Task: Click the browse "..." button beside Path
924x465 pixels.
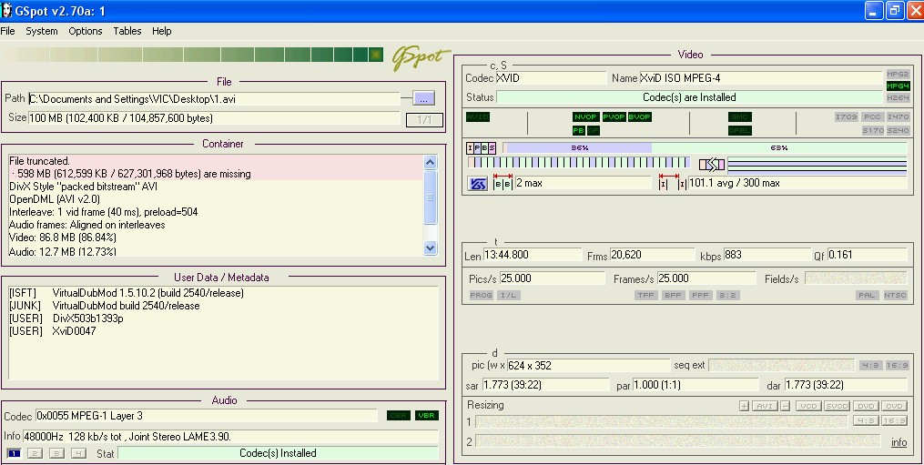Action: point(423,98)
